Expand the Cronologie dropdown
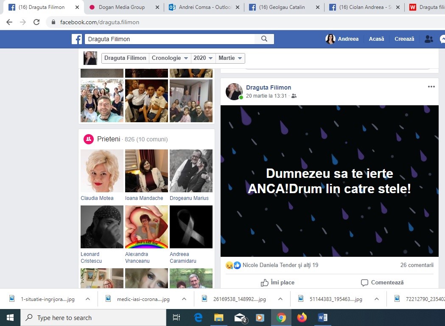This screenshot has width=445, height=326. pos(170,58)
